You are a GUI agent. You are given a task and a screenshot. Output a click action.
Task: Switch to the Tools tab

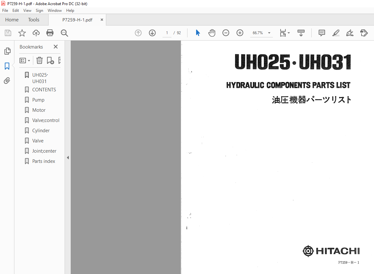tap(34, 20)
